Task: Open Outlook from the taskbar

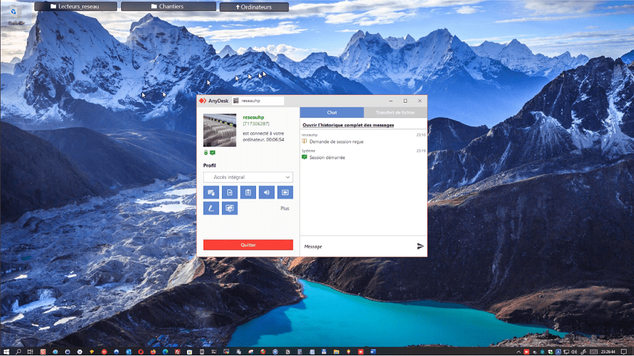Action: pyautogui.click(x=128, y=351)
